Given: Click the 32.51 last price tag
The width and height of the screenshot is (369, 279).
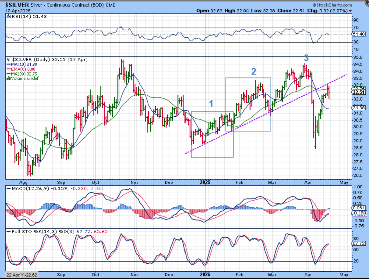Looking at the screenshot, I should click(359, 92).
